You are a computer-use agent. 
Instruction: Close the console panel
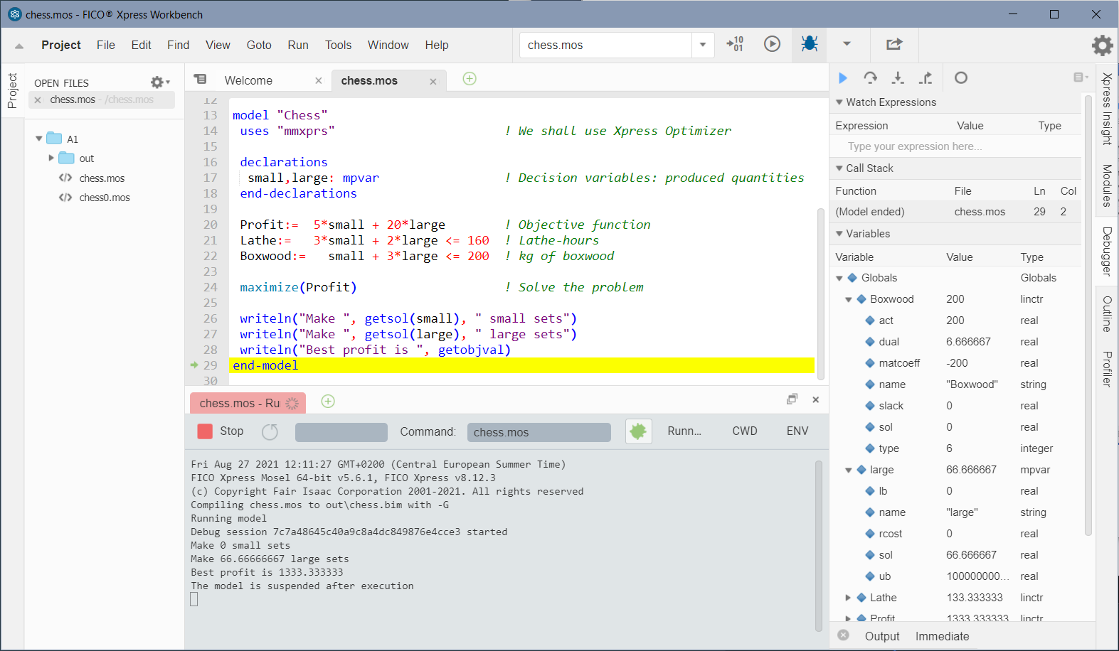(816, 400)
